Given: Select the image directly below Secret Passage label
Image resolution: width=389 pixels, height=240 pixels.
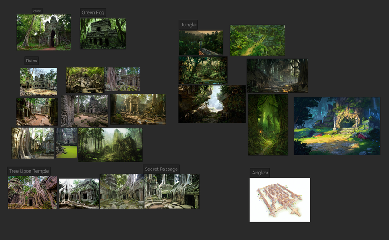Looking at the screenshot, I should [172, 191].
